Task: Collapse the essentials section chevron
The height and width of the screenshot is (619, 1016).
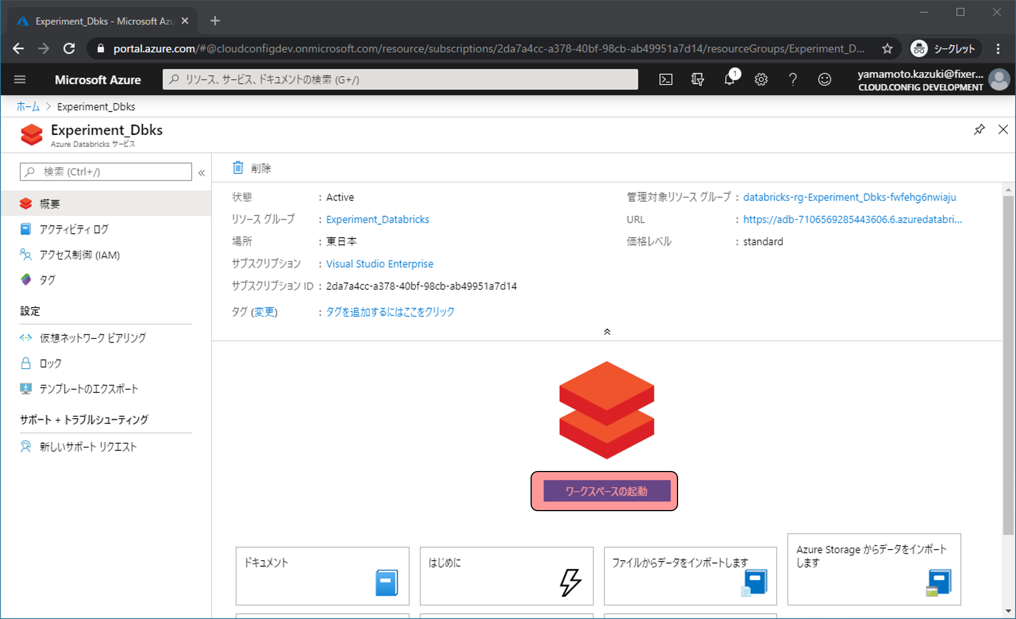Action: click(607, 332)
